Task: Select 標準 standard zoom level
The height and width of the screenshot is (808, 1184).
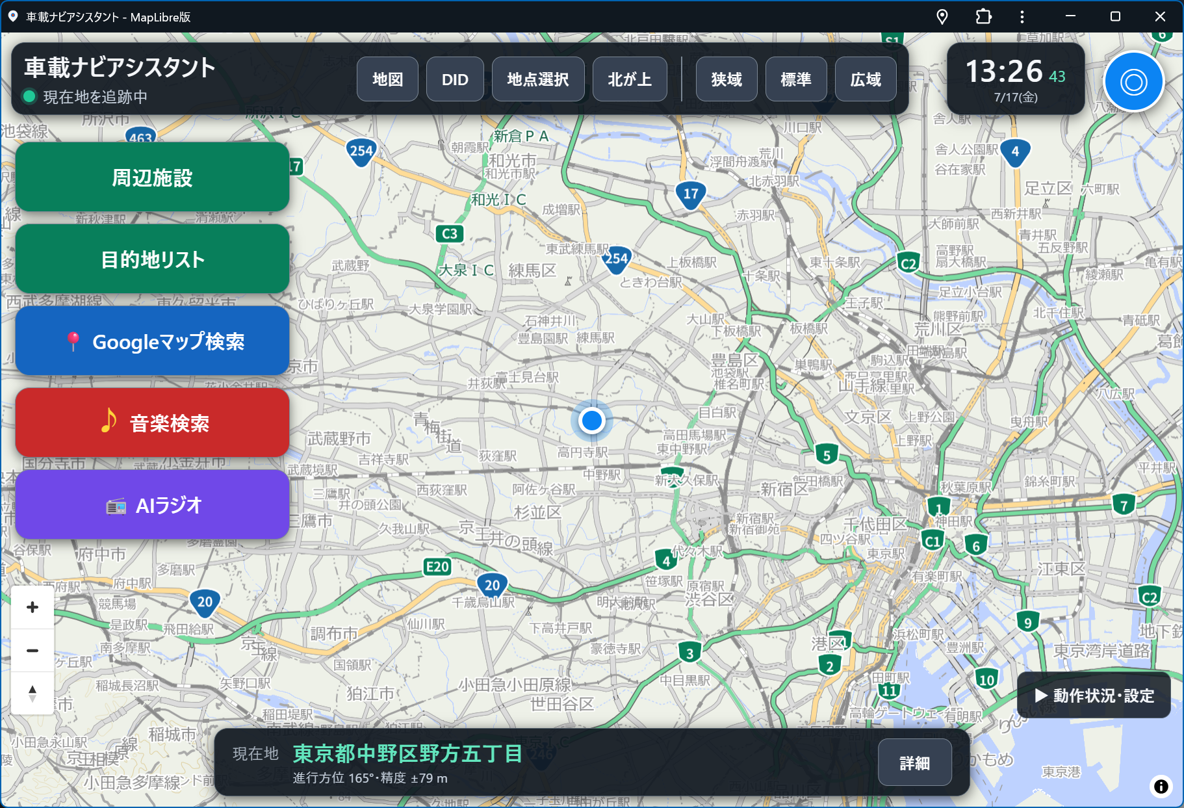Action: [x=796, y=79]
